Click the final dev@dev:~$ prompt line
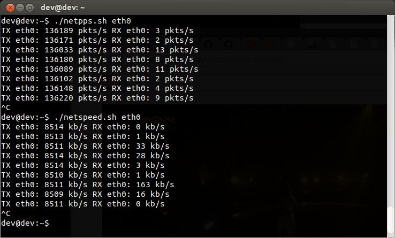The width and height of the screenshot is (395, 238). [25, 223]
